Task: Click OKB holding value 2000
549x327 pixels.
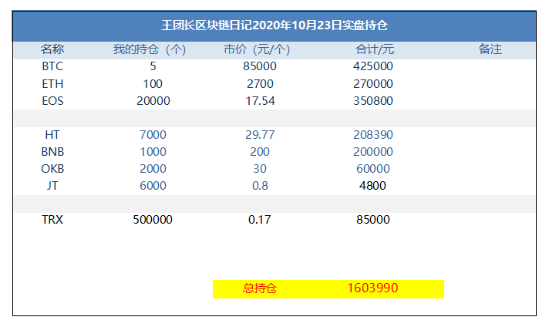Action: coord(153,169)
